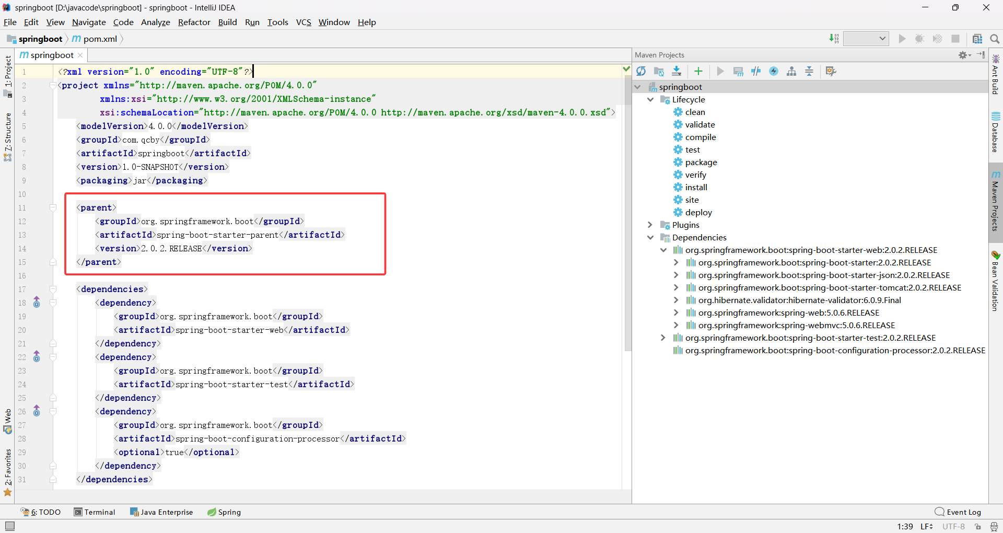Open the VCS menu
This screenshot has height=533, width=1003.
[304, 22]
